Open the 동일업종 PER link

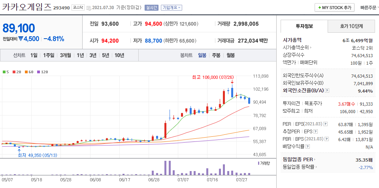pyautogui.click(x=299, y=159)
